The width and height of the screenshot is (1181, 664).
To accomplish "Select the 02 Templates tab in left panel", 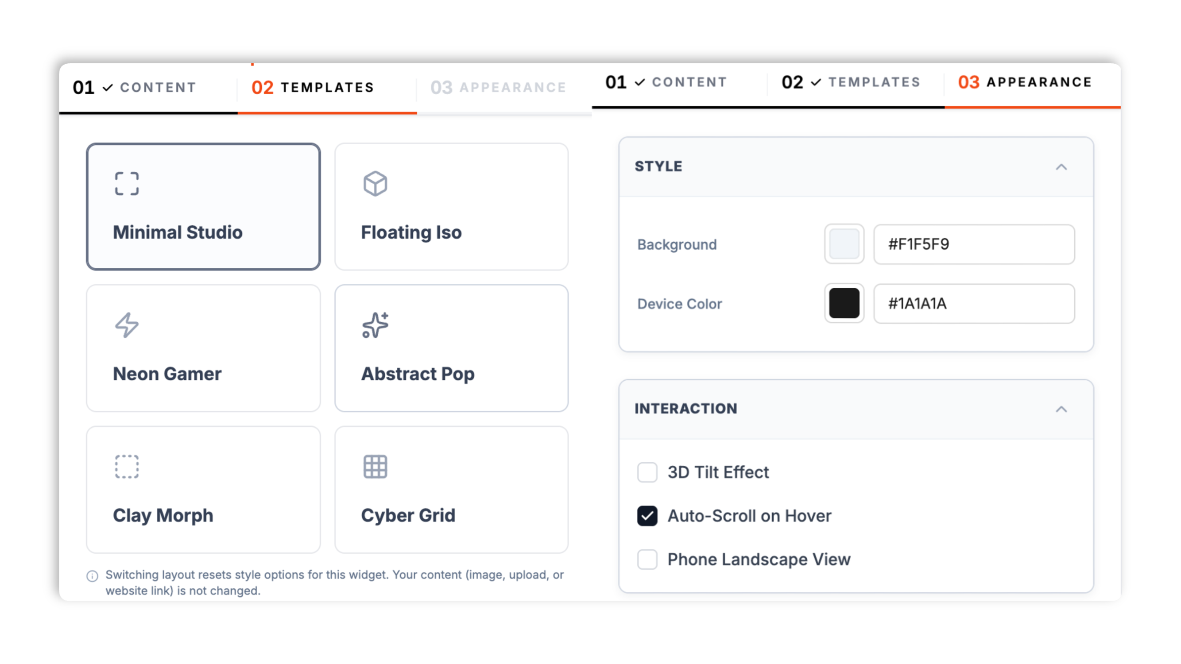I will [x=327, y=88].
